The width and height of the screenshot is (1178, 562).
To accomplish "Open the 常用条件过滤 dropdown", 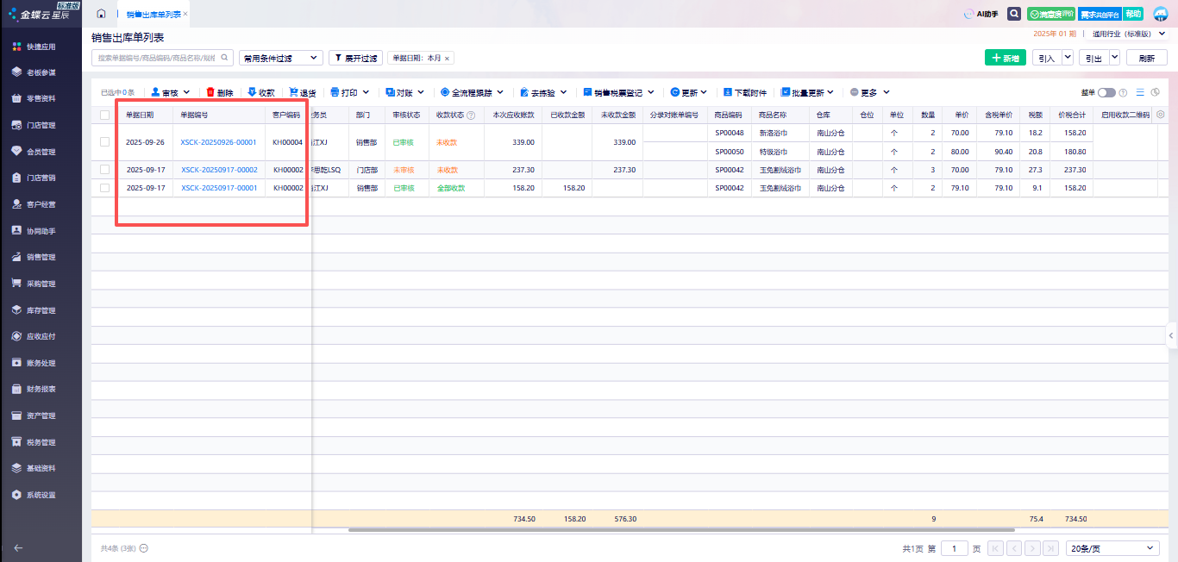I will click(280, 58).
